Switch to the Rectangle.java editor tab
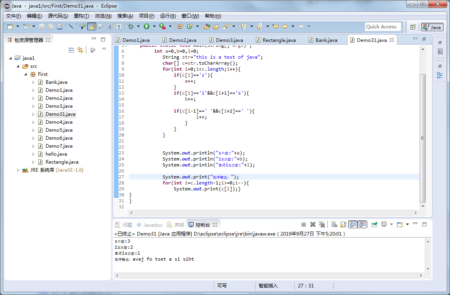 (276, 40)
